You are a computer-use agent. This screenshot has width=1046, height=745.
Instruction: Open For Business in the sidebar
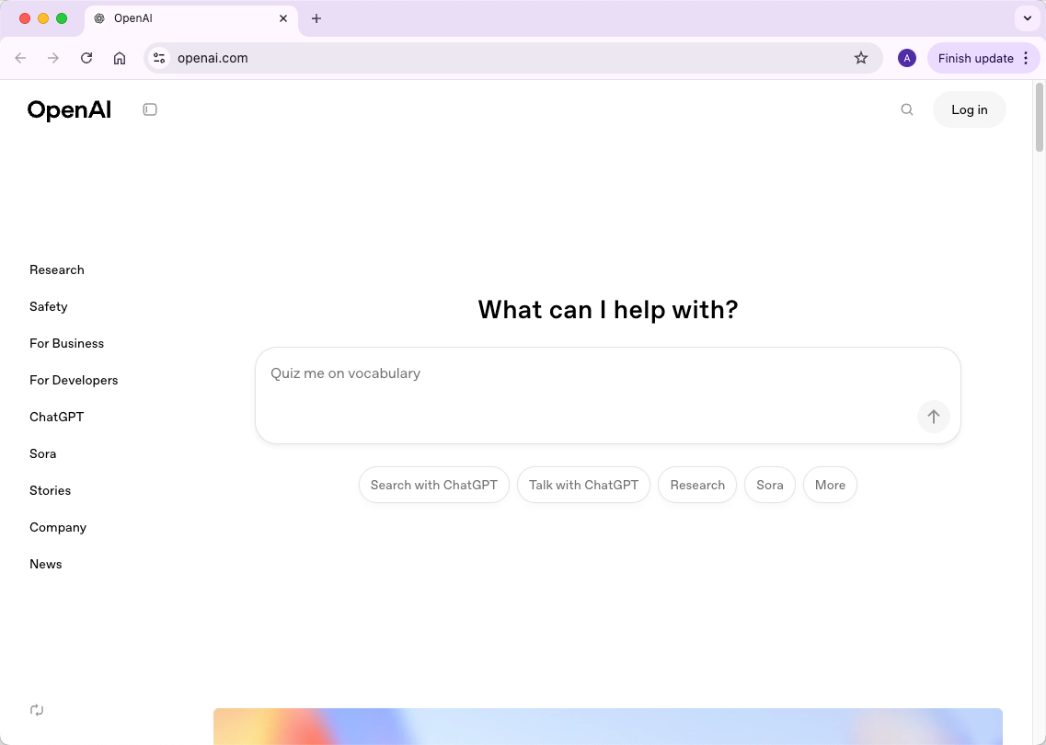(x=67, y=343)
